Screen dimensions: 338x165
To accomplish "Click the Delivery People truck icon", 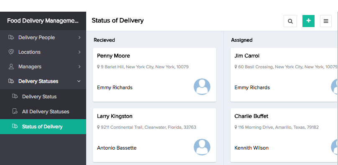I will click(x=11, y=37).
